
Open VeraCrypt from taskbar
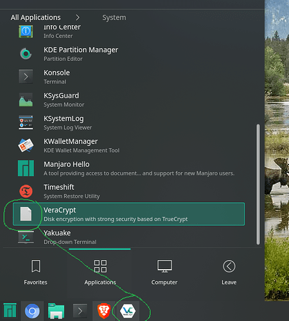tap(128, 311)
